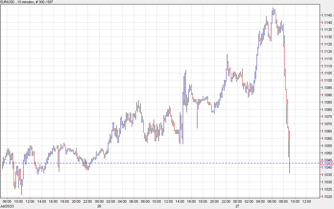Click the 1.1100 price axis label
Image resolution: width=334 pixels, height=209 pixels.
point(327,80)
